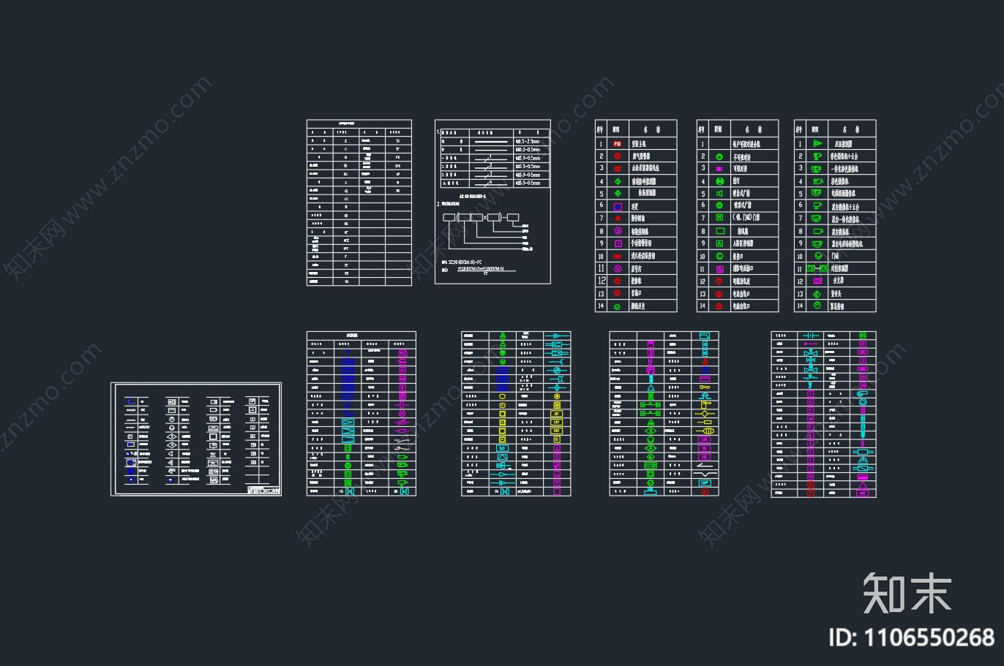1004x666 pixels.
Task: Click green speaker symbol in row 5 of middle legend table
Action: pyautogui.click(x=719, y=194)
